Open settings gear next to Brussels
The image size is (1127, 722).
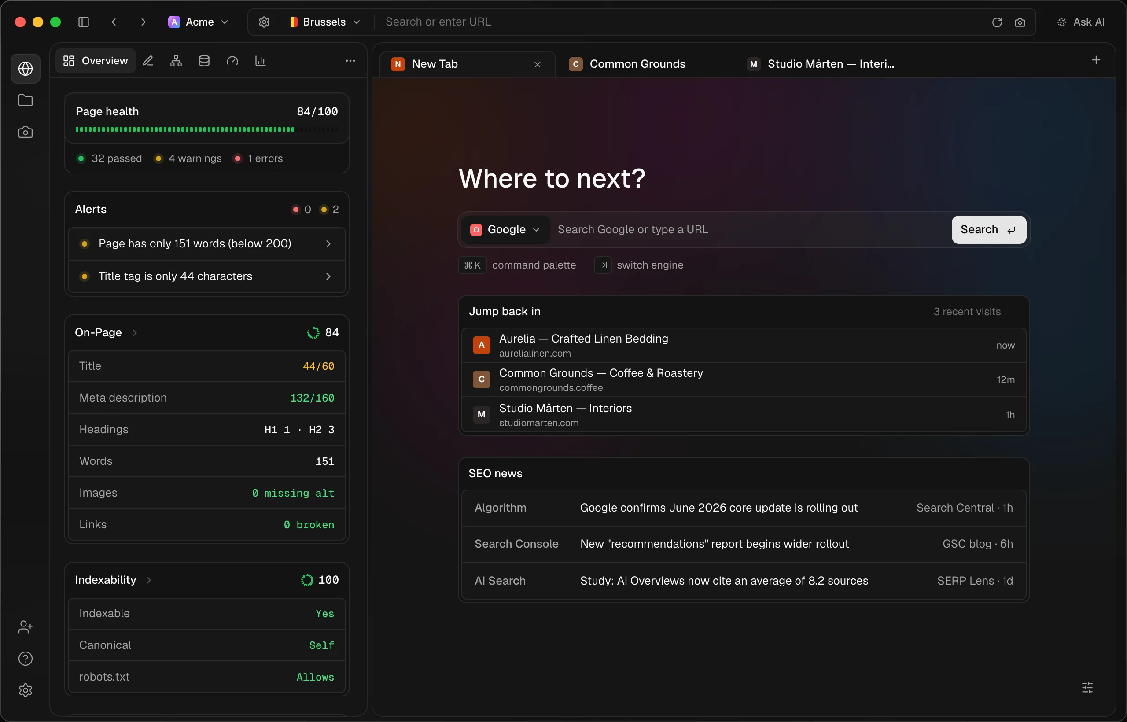coord(264,22)
